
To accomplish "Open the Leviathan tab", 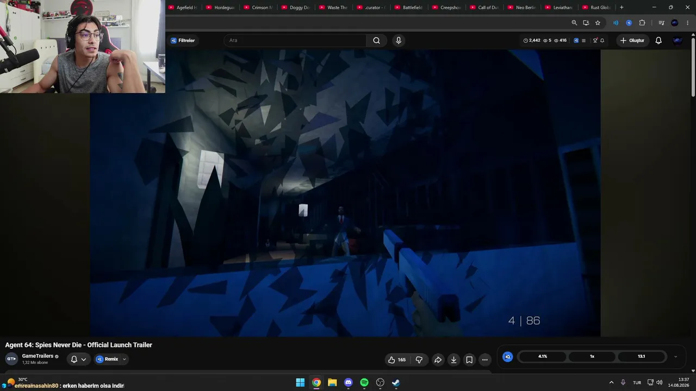I will [x=558, y=8].
